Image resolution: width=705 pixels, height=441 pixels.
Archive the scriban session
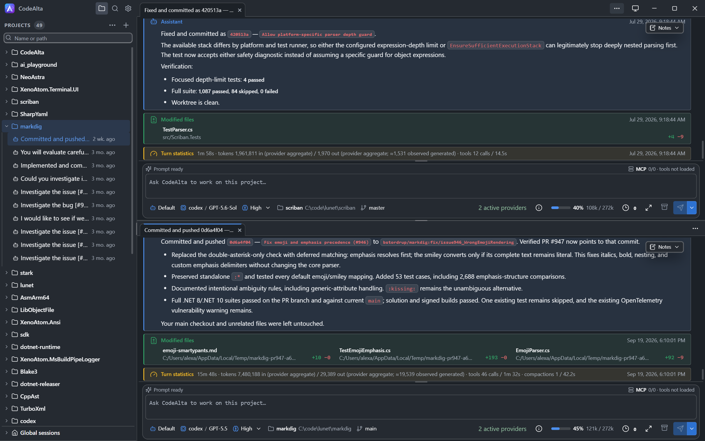click(664, 207)
